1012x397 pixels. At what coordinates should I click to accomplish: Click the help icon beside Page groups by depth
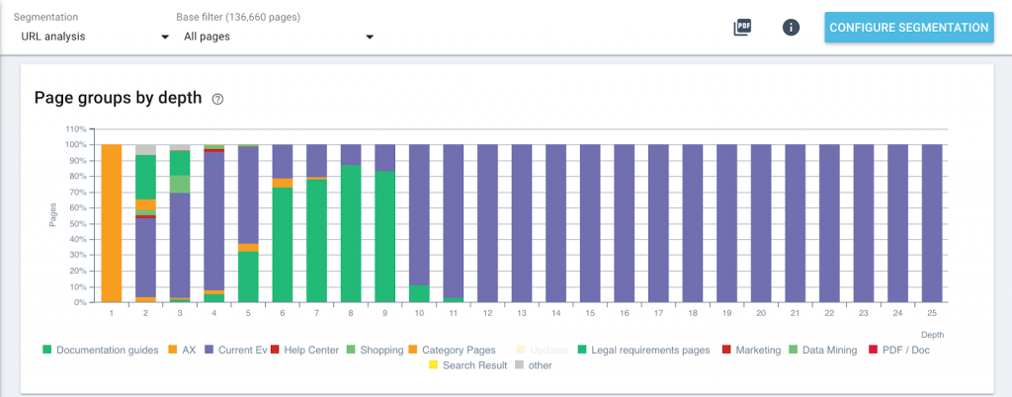[x=217, y=99]
